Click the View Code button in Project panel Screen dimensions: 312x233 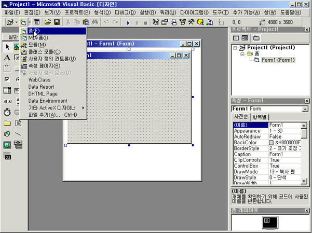(x=236, y=38)
